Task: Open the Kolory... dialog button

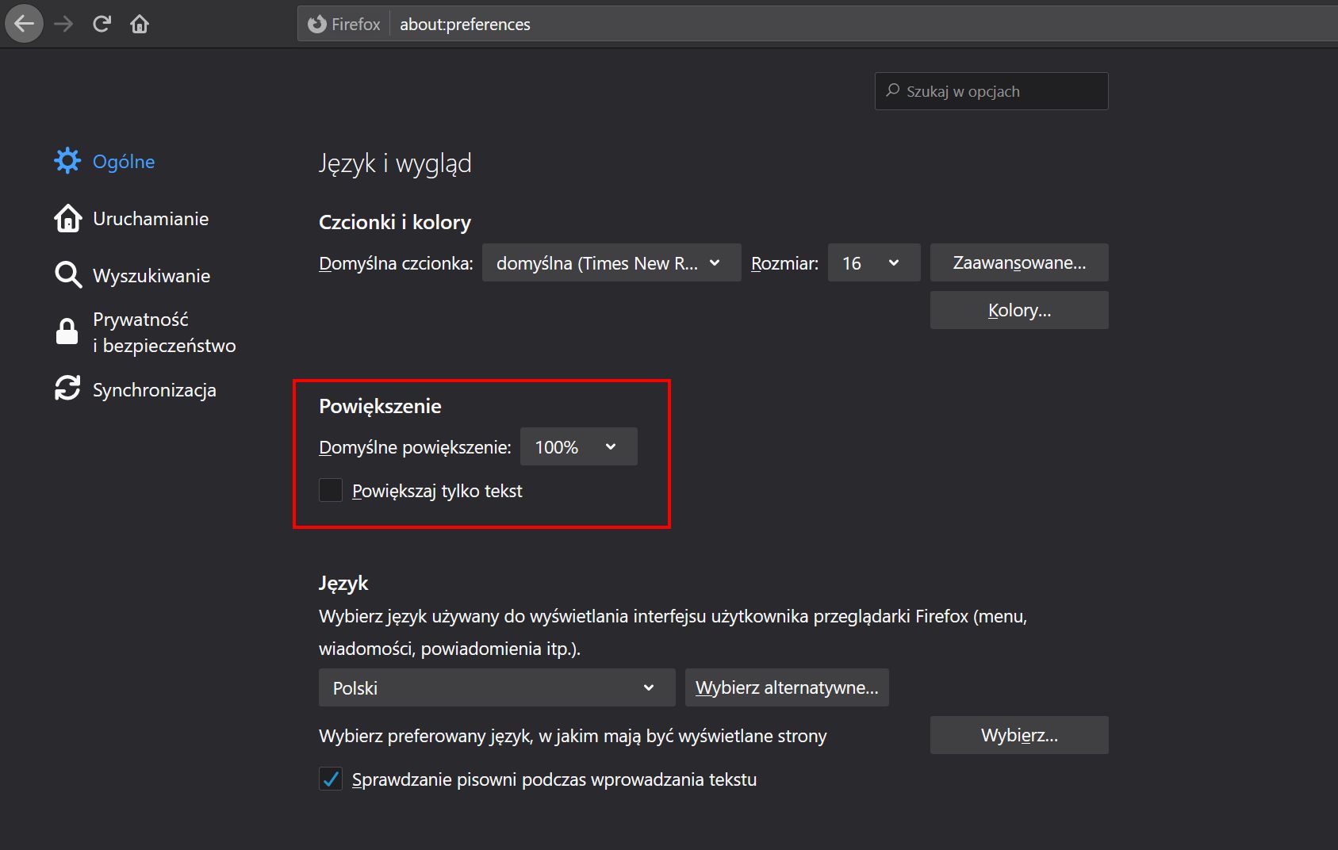Action: point(1019,310)
